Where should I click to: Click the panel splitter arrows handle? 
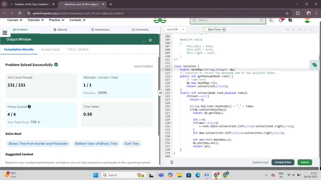coord(160,93)
